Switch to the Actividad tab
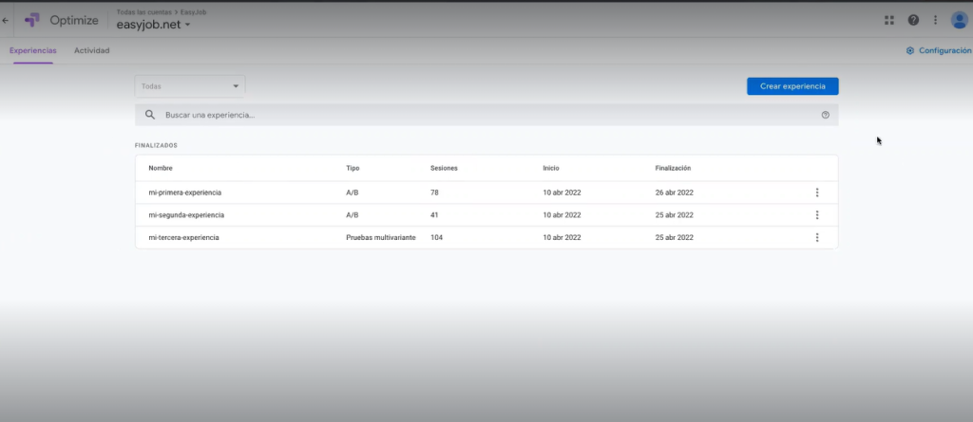The width and height of the screenshot is (973, 422). coord(92,51)
